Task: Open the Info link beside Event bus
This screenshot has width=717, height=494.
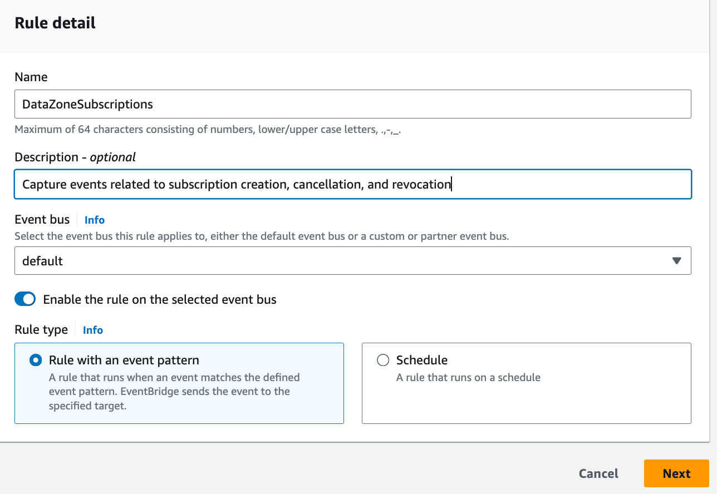Action: tap(95, 220)
